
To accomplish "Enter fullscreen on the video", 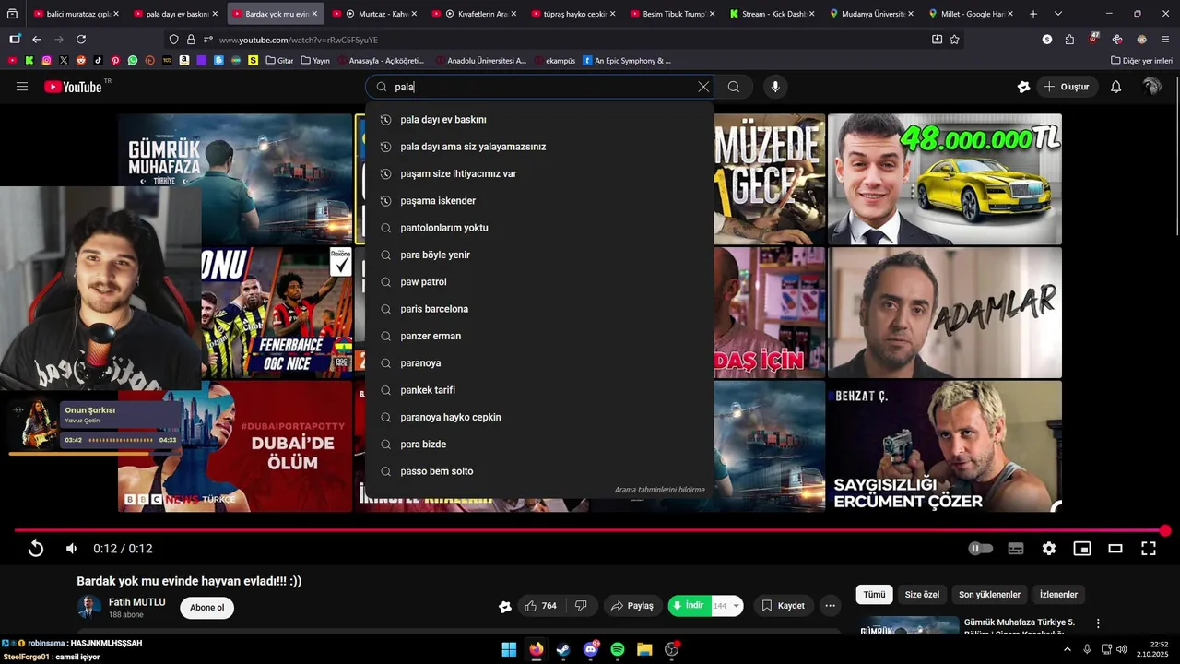I will [x=1149, y=549].
